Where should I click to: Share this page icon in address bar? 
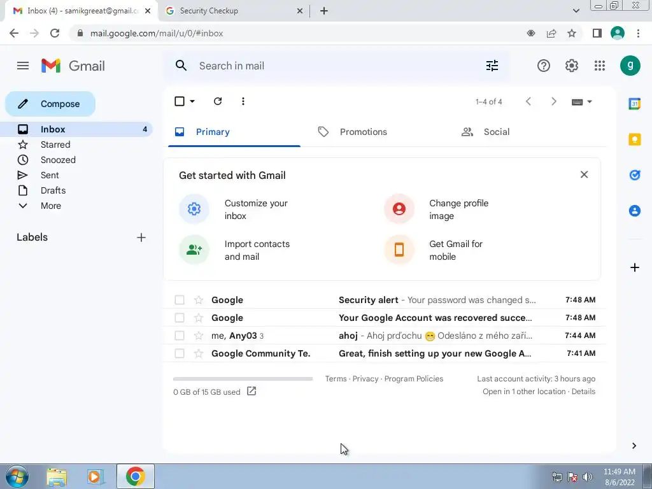coord(551,33)
